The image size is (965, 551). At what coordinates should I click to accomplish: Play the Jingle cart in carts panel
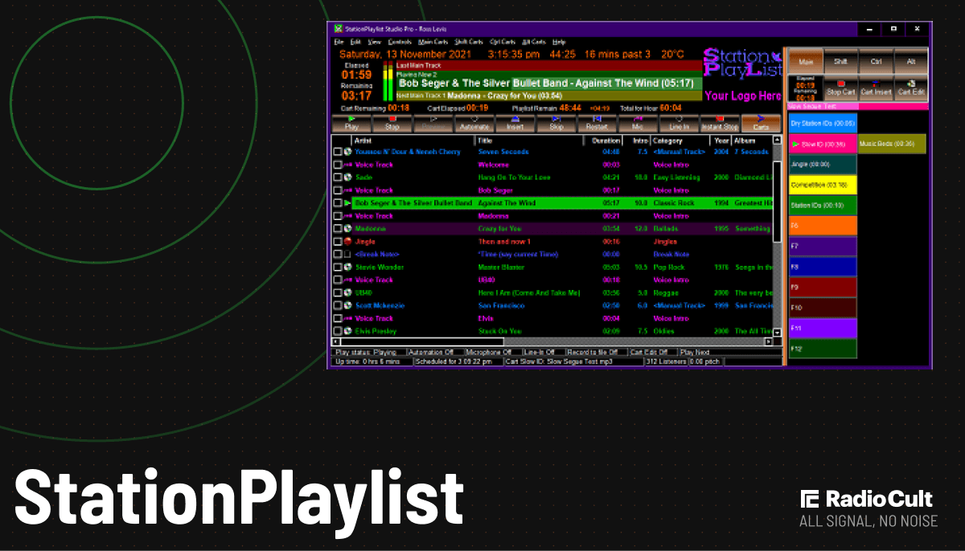point(822,165)
